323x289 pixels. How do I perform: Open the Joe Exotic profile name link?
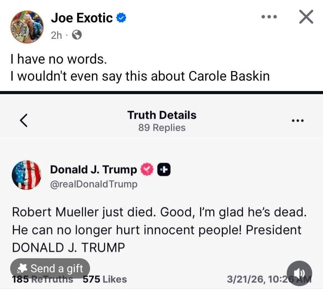(x=82, y=18)
